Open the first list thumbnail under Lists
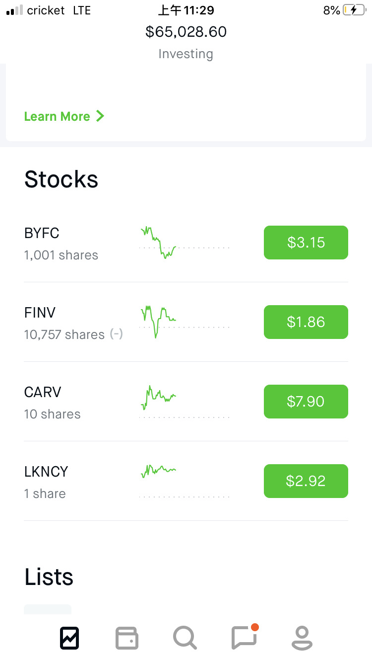 pyautogui.click(x=48, y=609)
